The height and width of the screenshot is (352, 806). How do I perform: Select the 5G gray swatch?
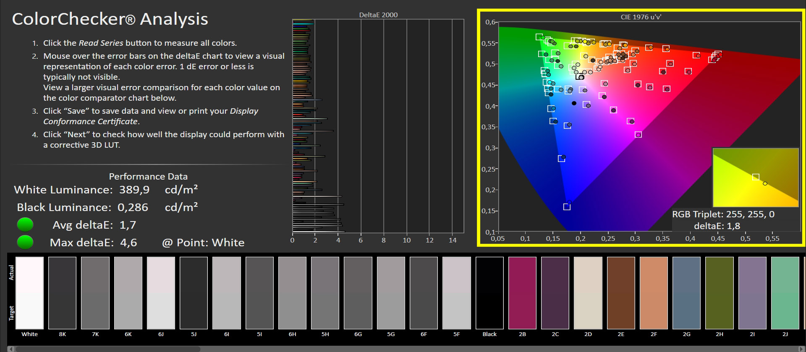[391, 293]
